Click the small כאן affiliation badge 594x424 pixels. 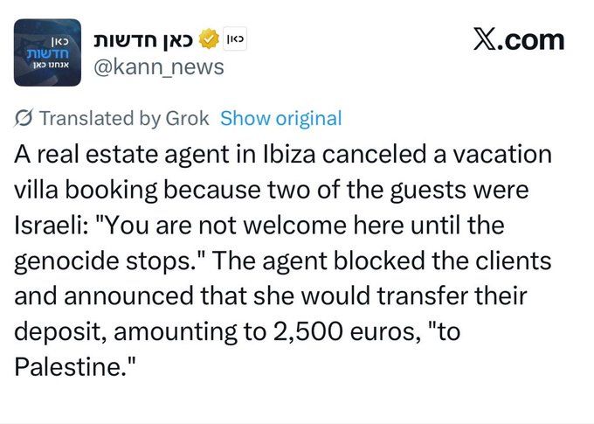tap(235, 39)
